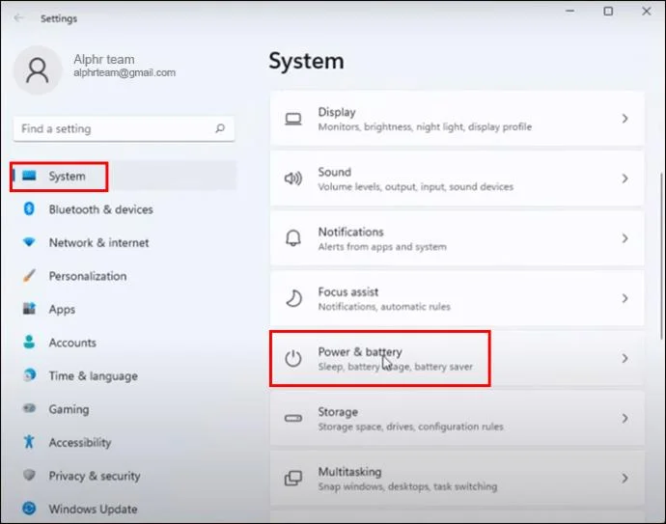Open the Multitasking settings card
This screenshot has height=524, width=666.
point(457,478)
